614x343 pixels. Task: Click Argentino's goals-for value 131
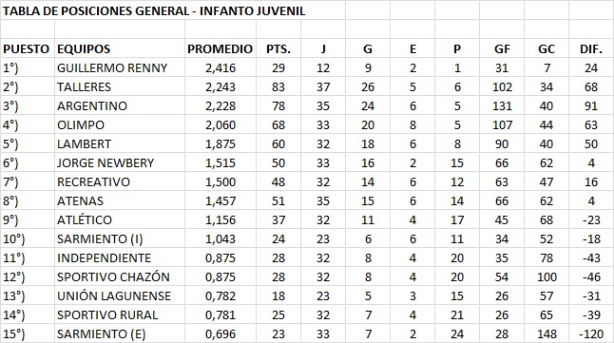(x=502, y=106)
